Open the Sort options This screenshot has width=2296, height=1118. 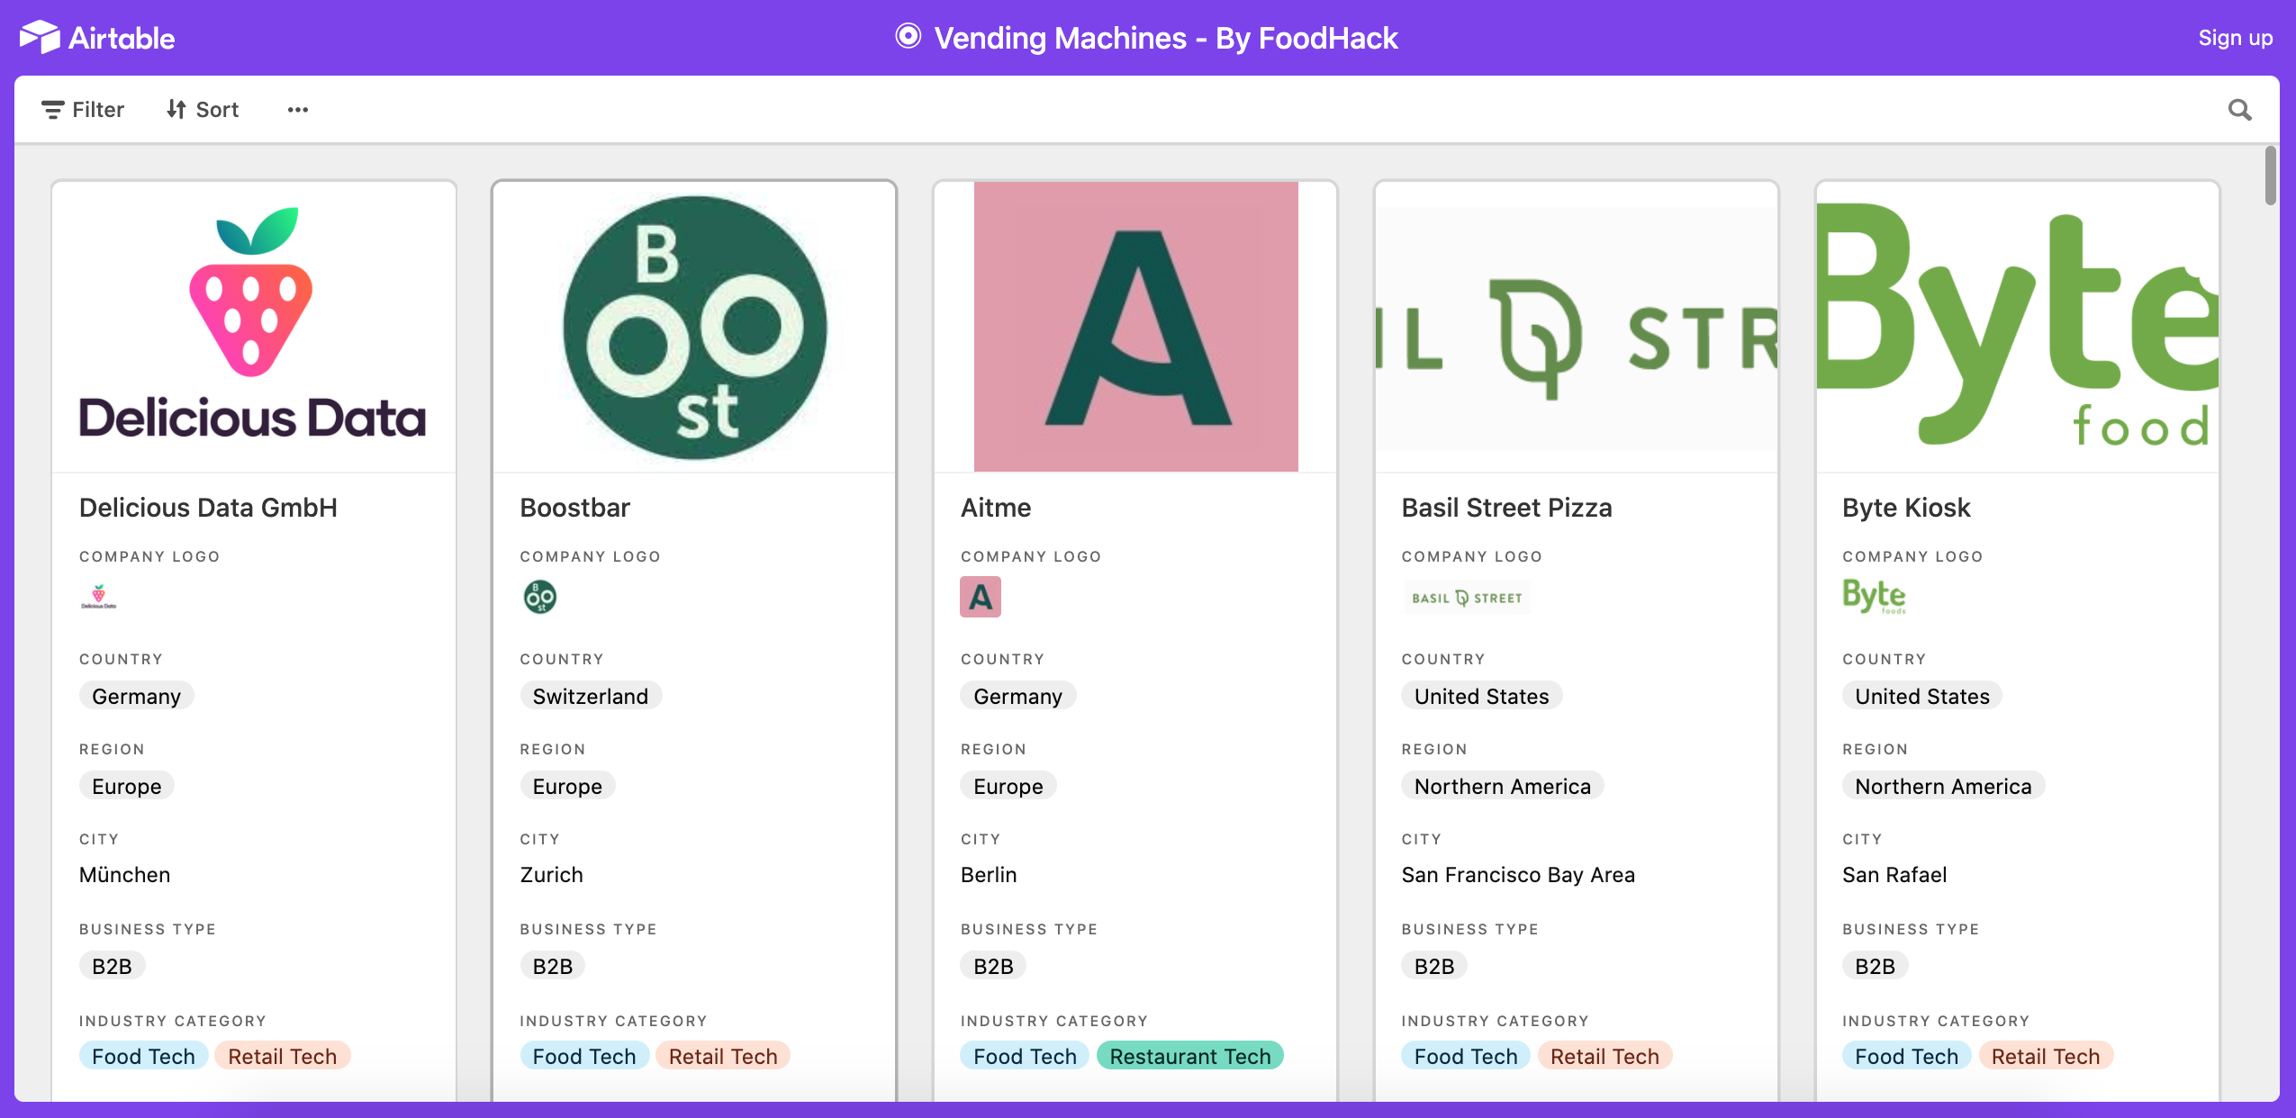203,110
